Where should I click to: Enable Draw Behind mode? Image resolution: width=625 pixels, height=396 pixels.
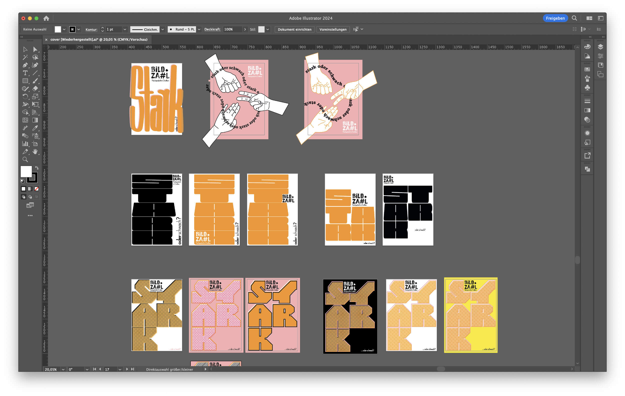[x=30, y=197]
